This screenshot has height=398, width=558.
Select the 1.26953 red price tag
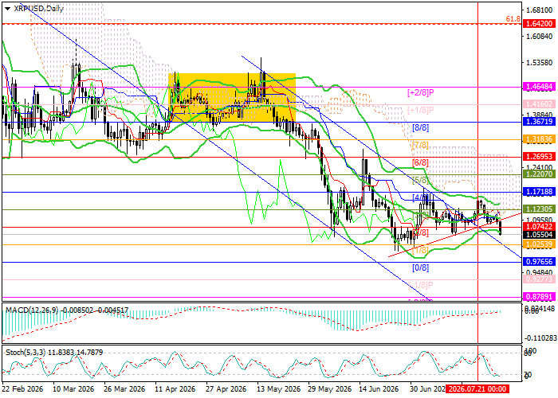point(539,157)
